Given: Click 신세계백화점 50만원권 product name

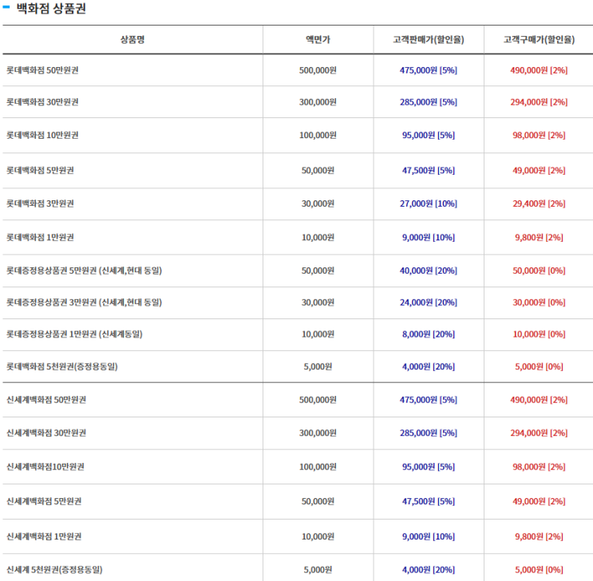Looking at the screenshot, I should 46,400.
